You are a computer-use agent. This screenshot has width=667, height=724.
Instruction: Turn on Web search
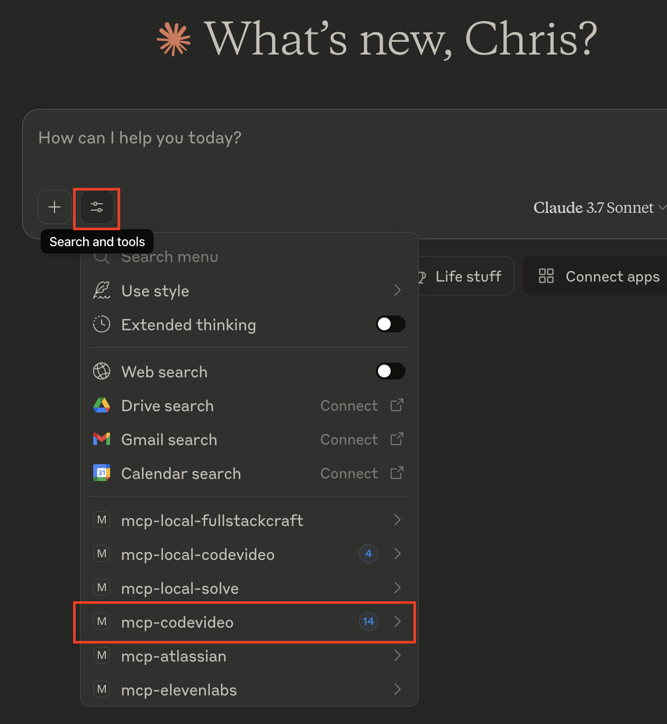pyautogui.click(x=391, y=371)
